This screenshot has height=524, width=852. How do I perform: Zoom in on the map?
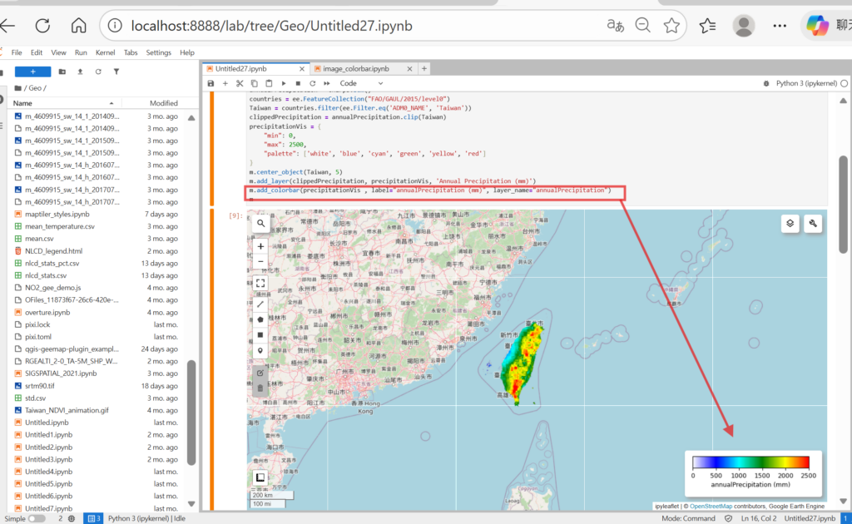point(260,246)
